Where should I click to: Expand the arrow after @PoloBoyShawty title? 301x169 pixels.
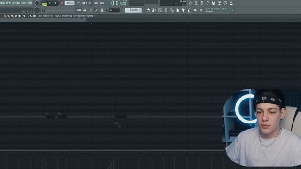point(95,16)
